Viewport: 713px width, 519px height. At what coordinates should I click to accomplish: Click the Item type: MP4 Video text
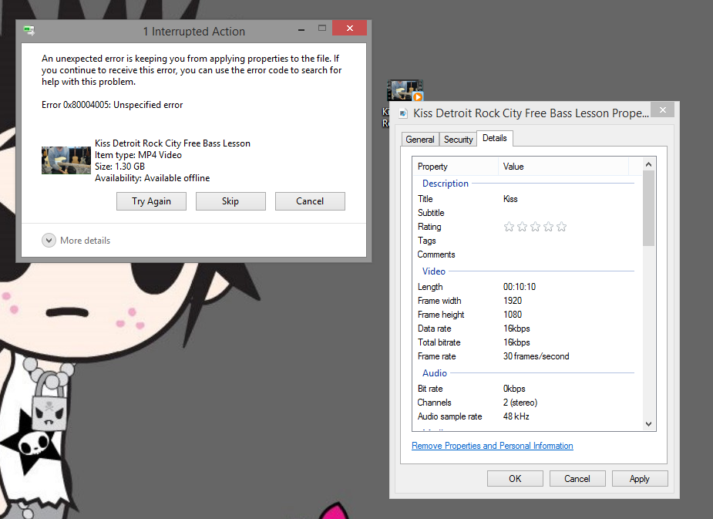tap(138, 155)
